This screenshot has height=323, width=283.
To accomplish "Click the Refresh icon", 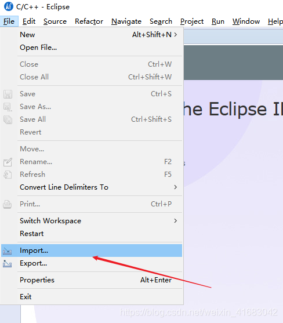I will point(8,175).
